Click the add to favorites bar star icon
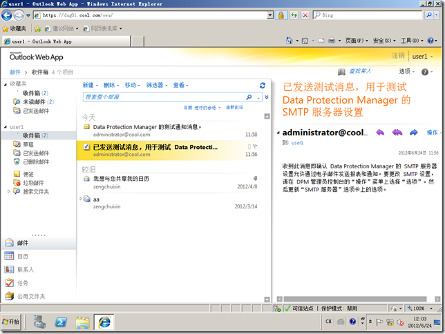Screen dimensions: 445x334 (x=37, y=28)
